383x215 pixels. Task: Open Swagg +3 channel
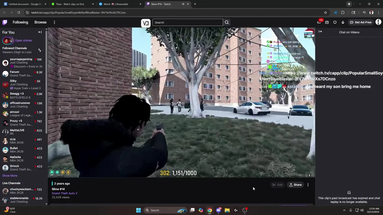tap(23, 96)
